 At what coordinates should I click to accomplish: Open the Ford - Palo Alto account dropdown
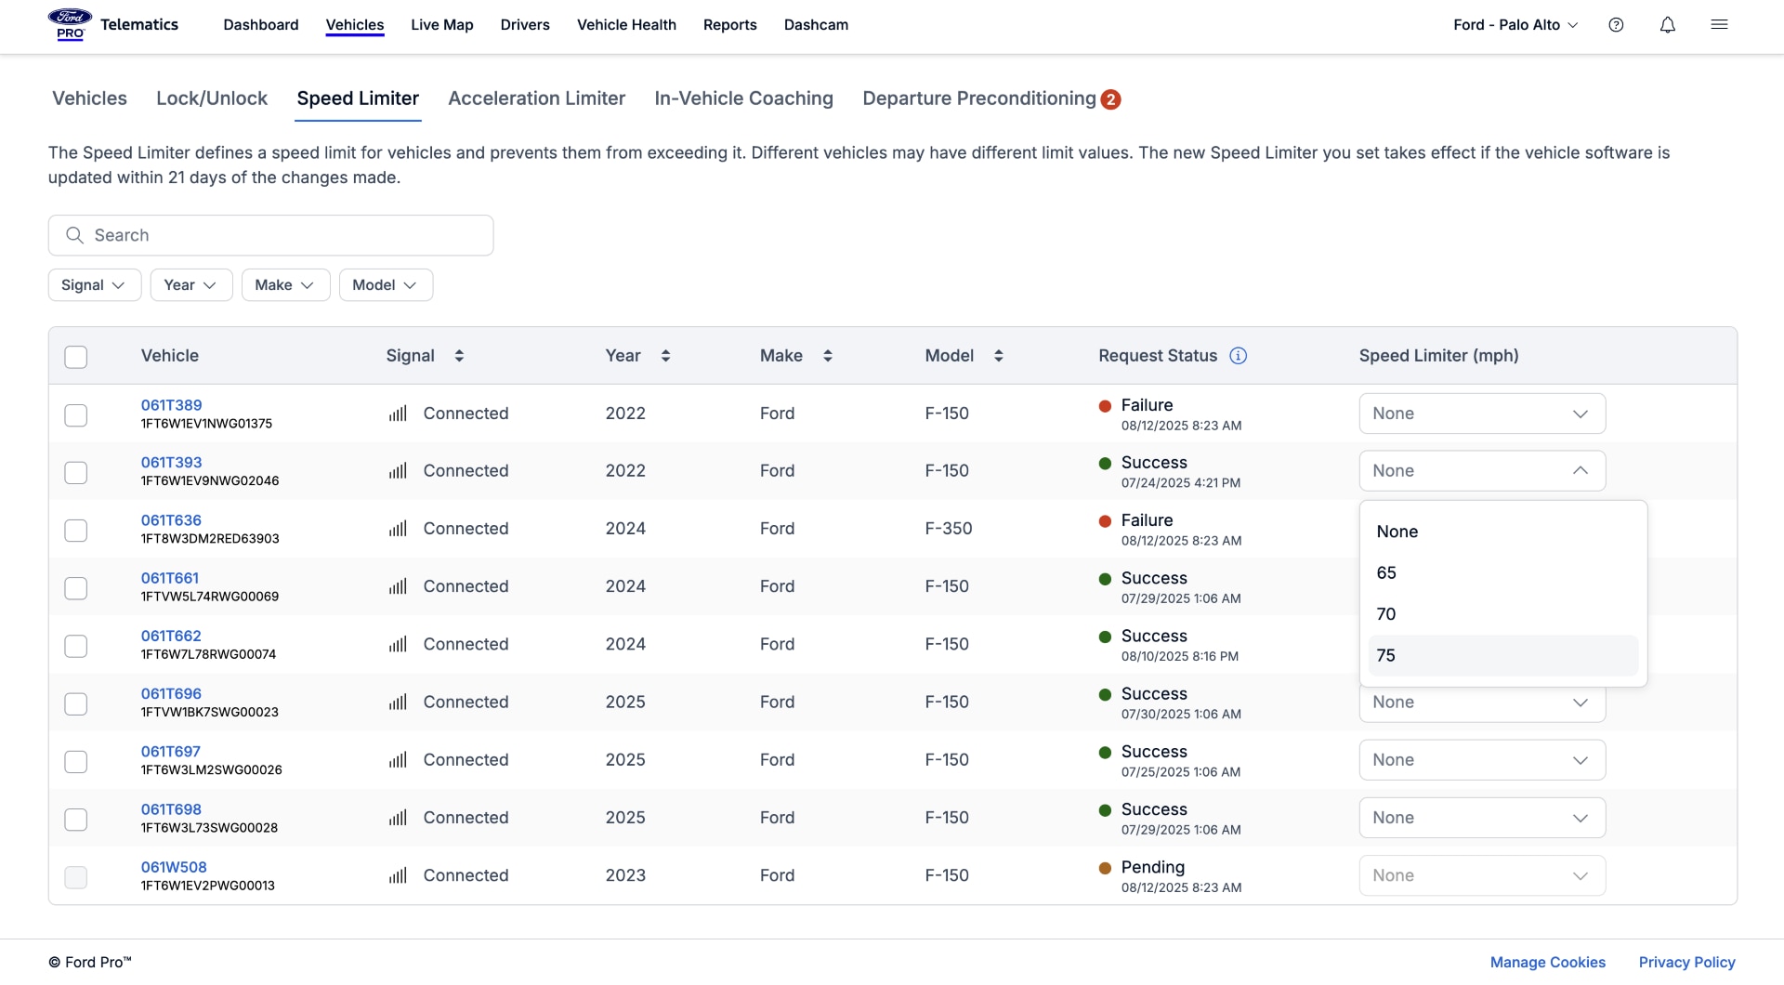[x=1515, y=25]
